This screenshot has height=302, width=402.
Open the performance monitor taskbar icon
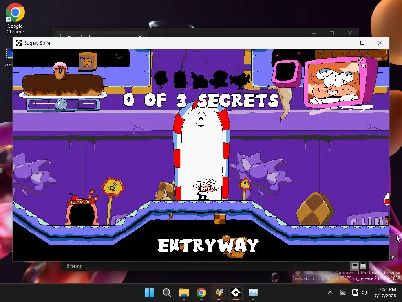[253, 292]
